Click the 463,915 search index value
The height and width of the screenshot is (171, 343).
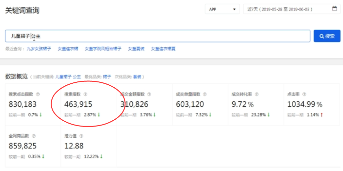pyautogui.click(x=78, y=104)
